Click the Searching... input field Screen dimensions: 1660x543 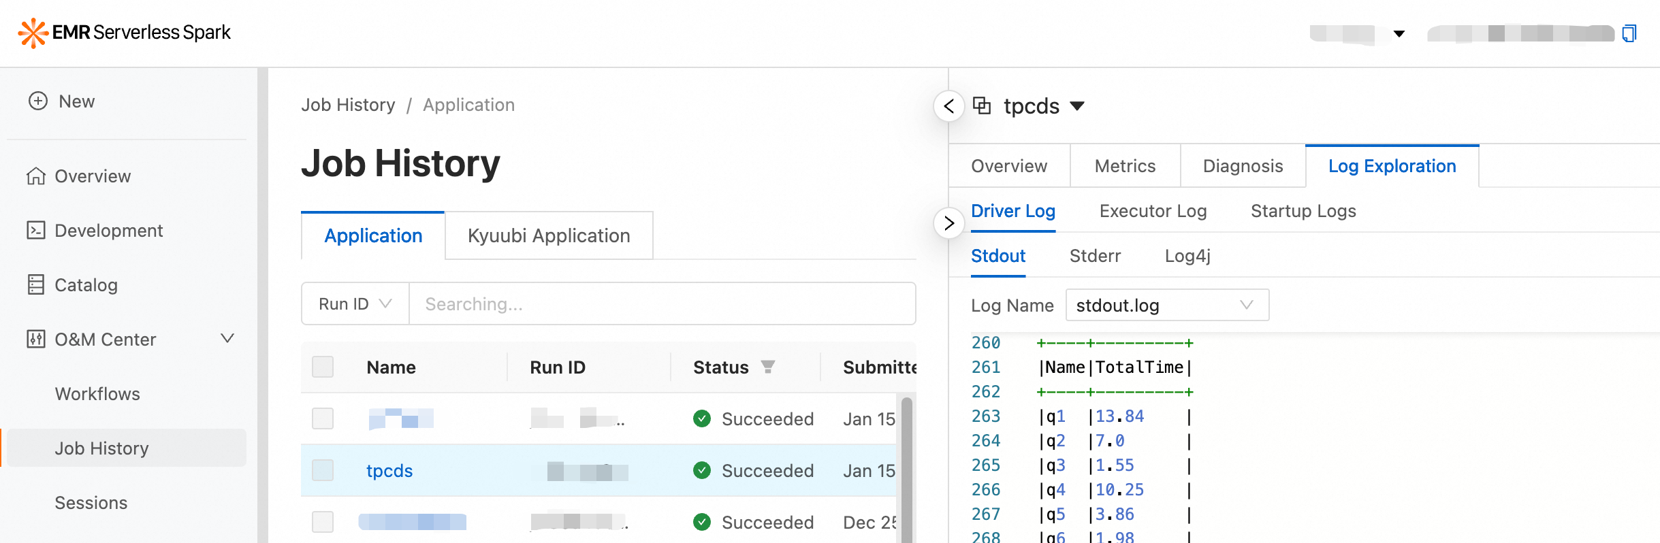coord(662,303)
